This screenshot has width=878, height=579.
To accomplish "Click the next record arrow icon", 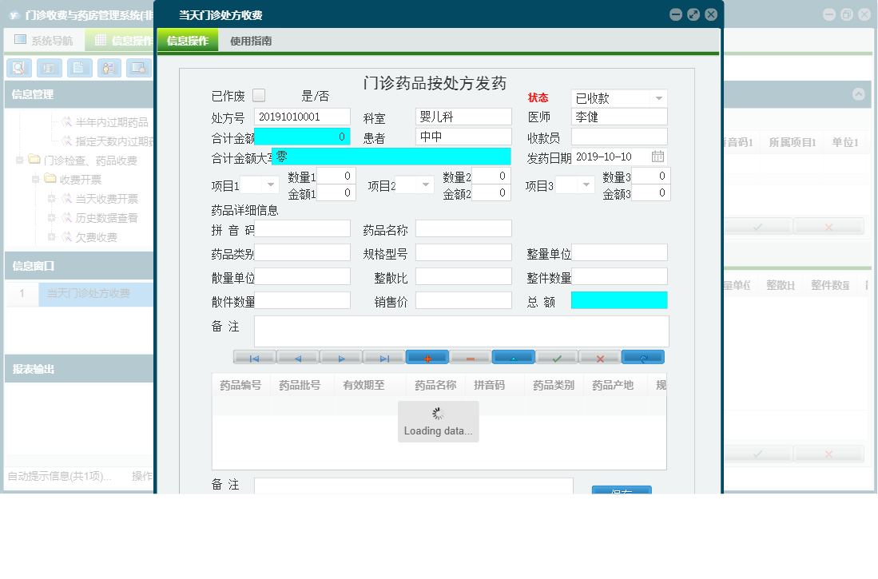I will click(341, 357).
